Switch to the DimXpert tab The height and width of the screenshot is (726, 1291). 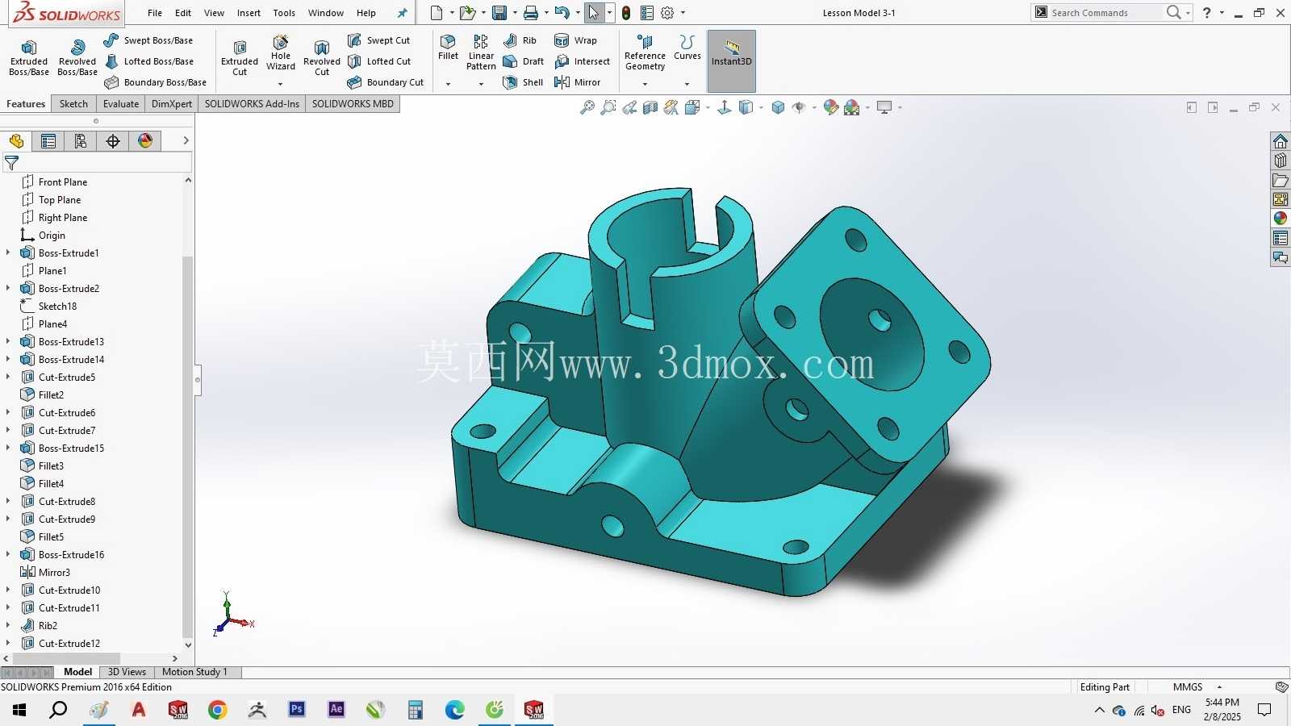pyautogui.click(x=172, y=104)
